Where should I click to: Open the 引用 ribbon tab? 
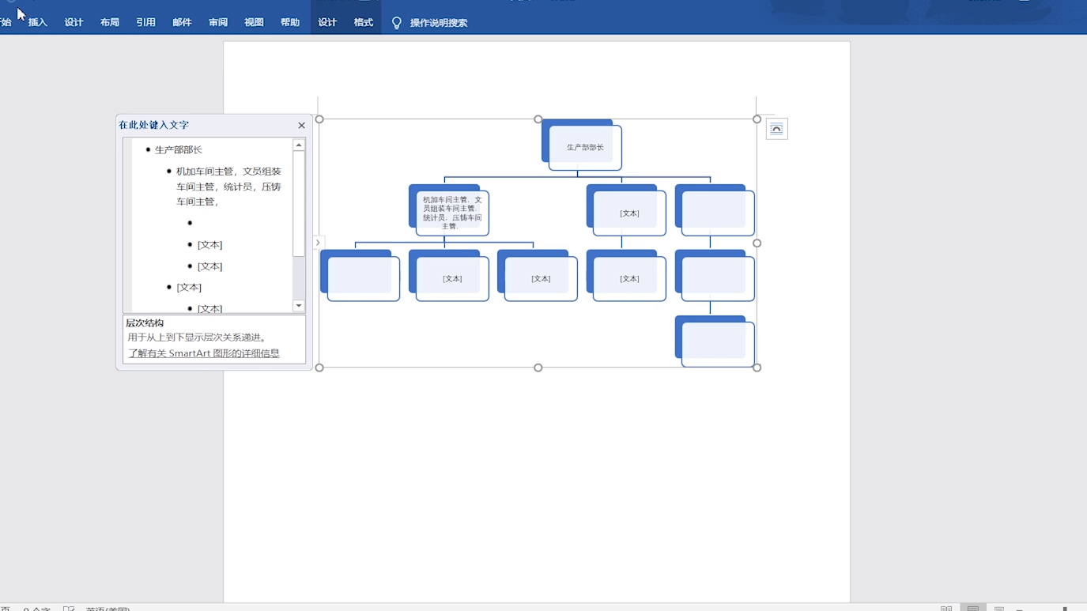coord(145,23)
